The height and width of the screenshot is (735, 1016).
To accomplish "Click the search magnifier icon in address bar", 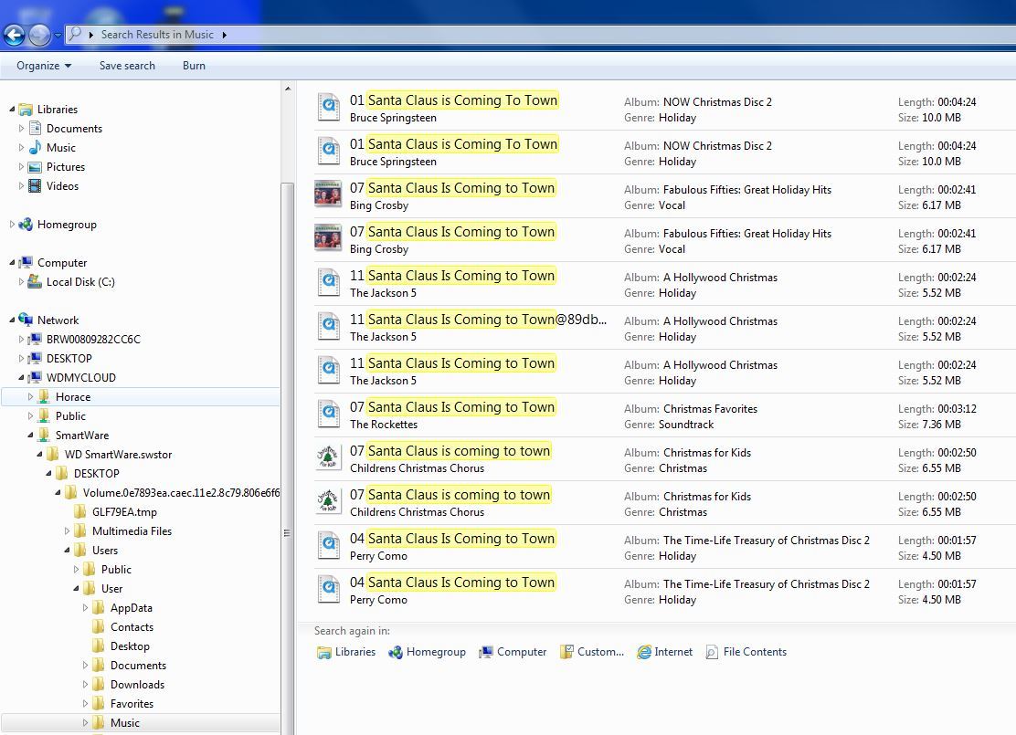I will pos(75,34).
